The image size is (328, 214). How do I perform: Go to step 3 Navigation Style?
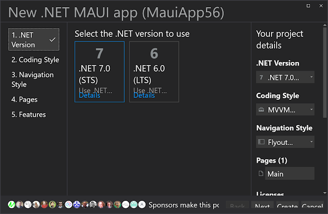coord(33,79)
